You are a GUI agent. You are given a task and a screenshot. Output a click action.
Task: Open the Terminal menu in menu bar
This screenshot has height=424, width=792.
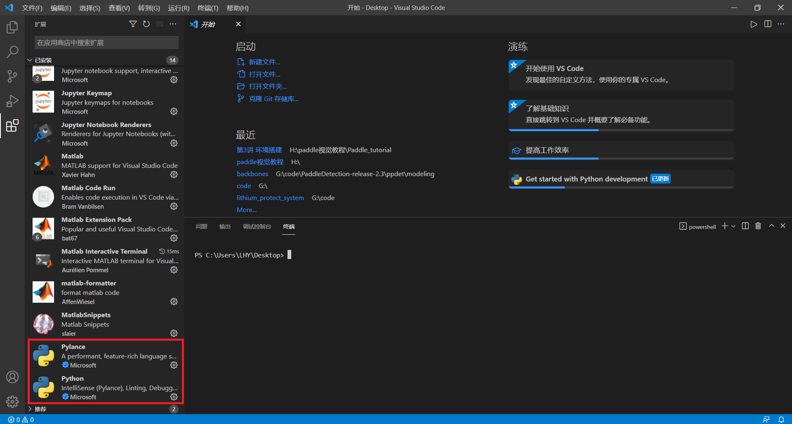[x=207, y=8]
